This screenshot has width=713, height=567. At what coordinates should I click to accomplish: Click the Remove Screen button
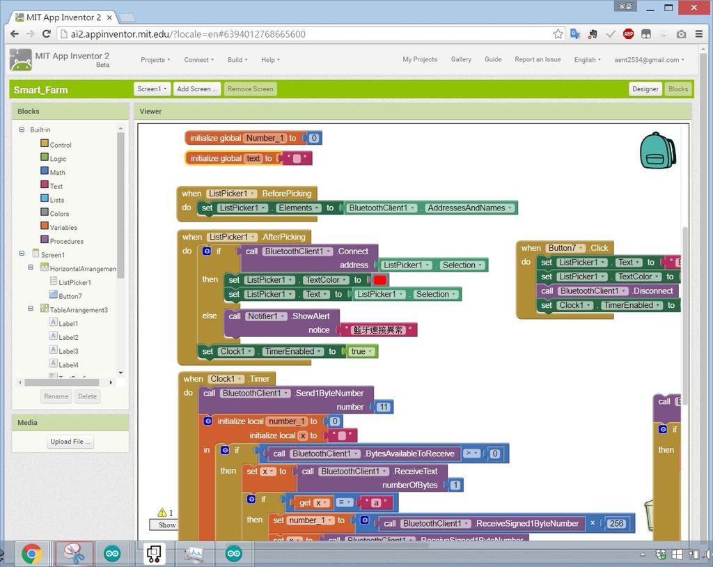(x=251, y=88)
